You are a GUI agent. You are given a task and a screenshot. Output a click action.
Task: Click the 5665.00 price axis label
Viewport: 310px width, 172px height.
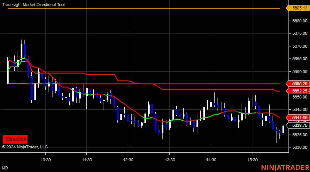coord(300,59)
